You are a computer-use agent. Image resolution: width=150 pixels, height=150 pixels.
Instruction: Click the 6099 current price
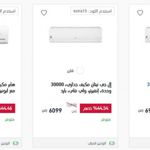(55, 111)
